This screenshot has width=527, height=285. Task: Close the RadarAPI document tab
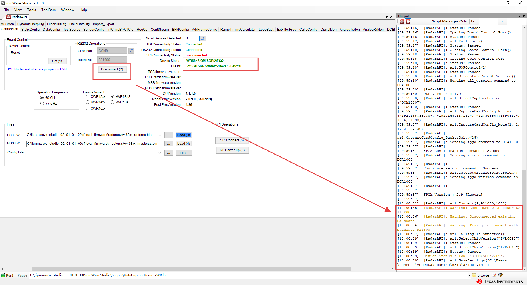pos(391,17)
